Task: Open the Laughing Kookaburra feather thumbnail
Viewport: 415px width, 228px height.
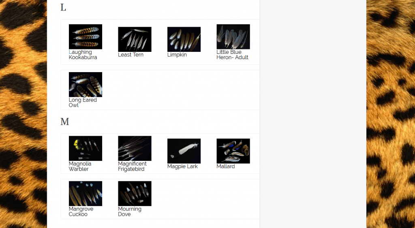Action: pos(86,37)
